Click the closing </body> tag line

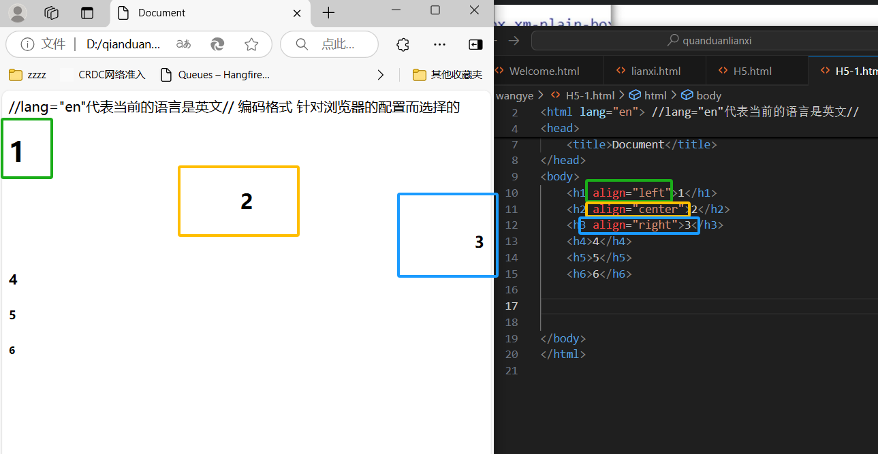pos(563,338)
